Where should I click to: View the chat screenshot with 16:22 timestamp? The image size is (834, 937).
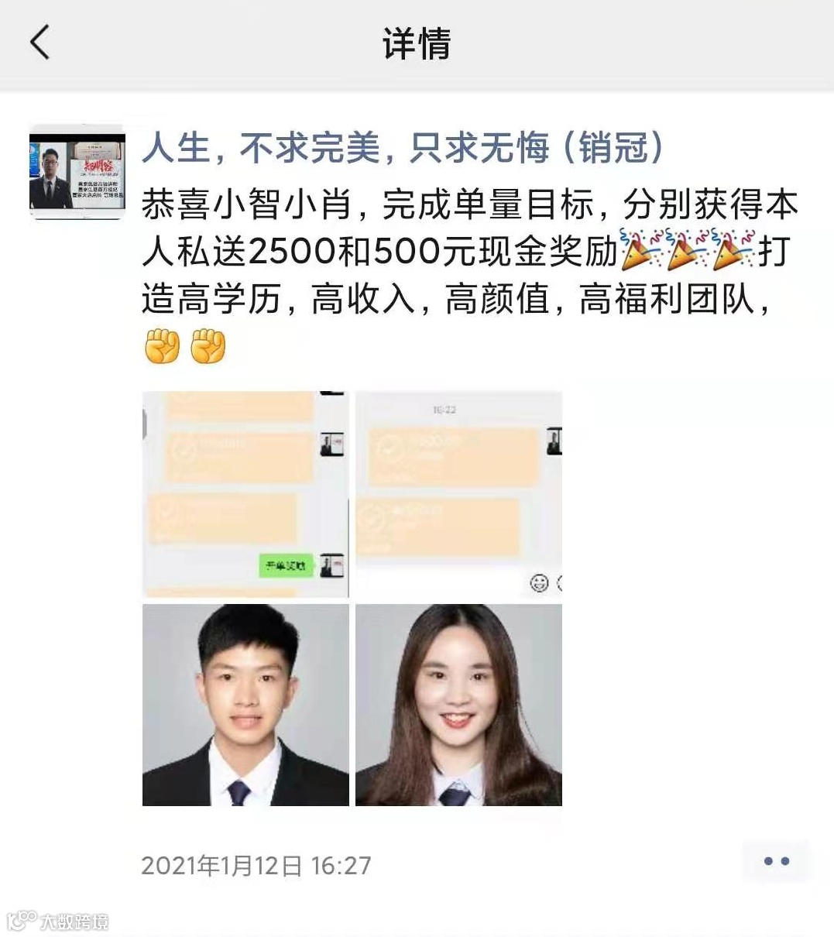[458, 494]
